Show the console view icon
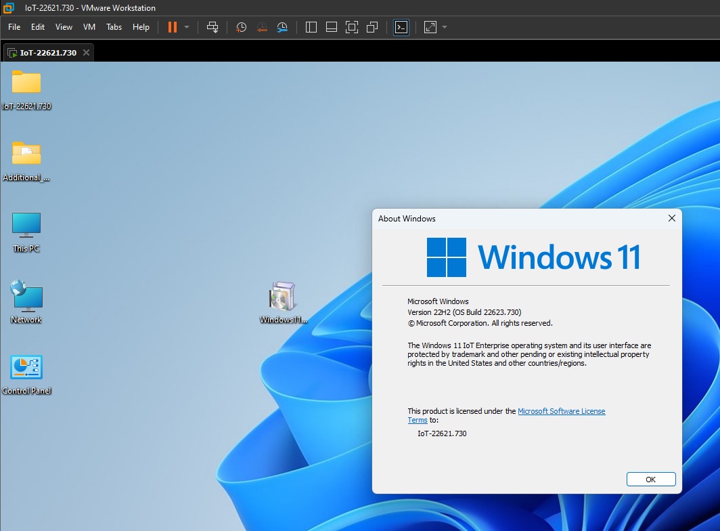Image resolution: width=720 pixels, height=531 pixels. 401,27
